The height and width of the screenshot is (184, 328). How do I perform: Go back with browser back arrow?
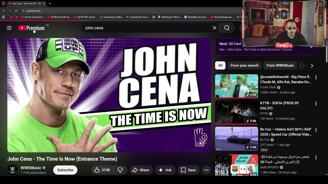[4, 11]
